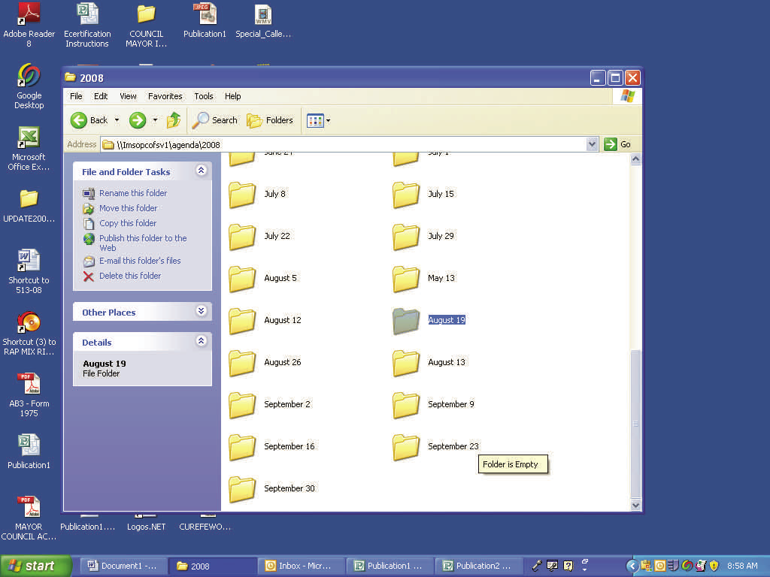Click Google Desktop shortcut icon

coord(29,86)
